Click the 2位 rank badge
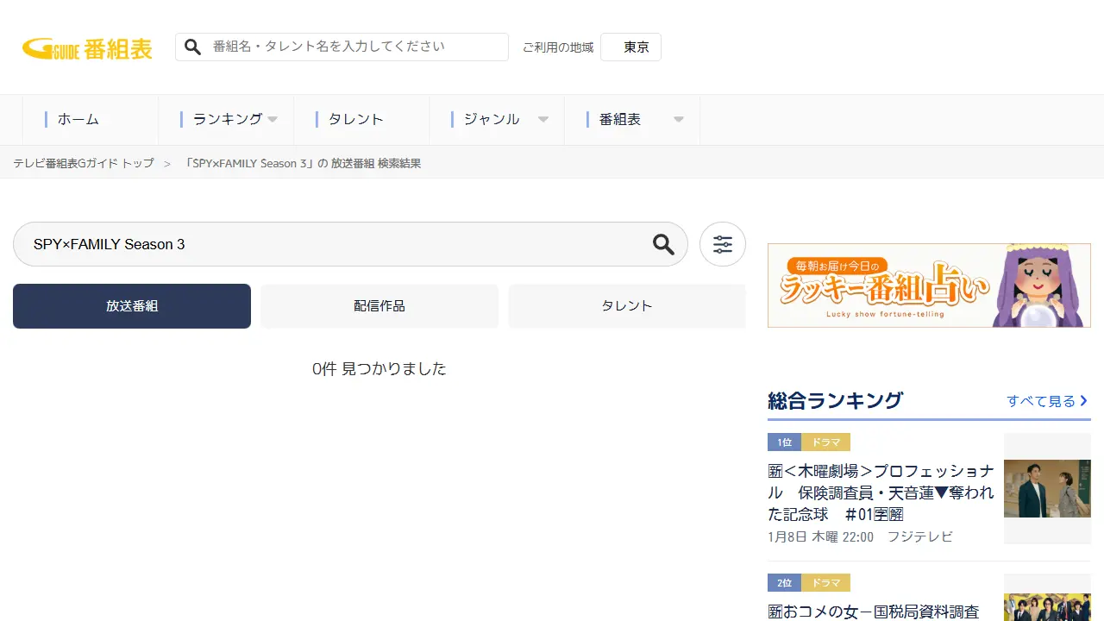The width and height of the screenshot is (1104, 621). click(784, 582)
